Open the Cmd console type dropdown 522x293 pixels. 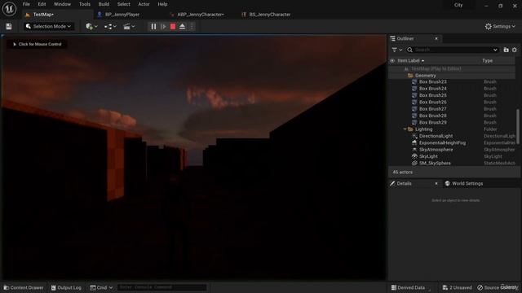(x=101, y=287)
